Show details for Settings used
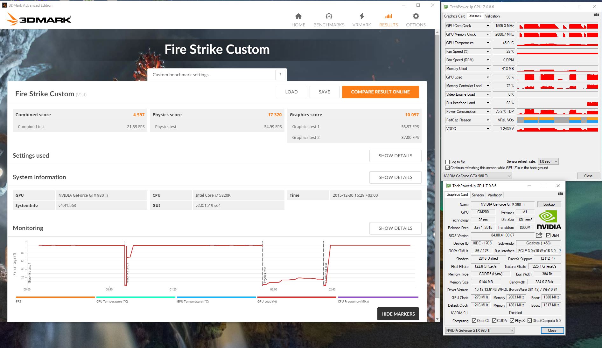This screenshot has width=602, height=348. (x=395, y=156)
